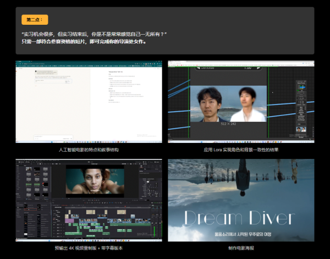Click the caption 制作电影海报
Screen dimensions: 330x259
click(241, 248)
